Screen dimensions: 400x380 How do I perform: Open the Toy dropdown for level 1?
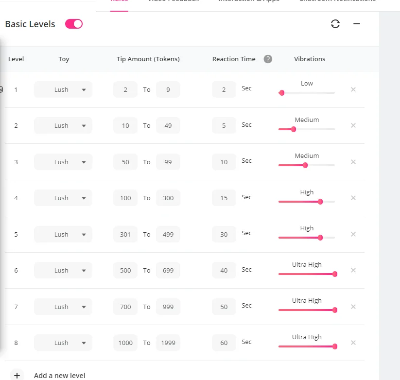click(x=63, y=89)
